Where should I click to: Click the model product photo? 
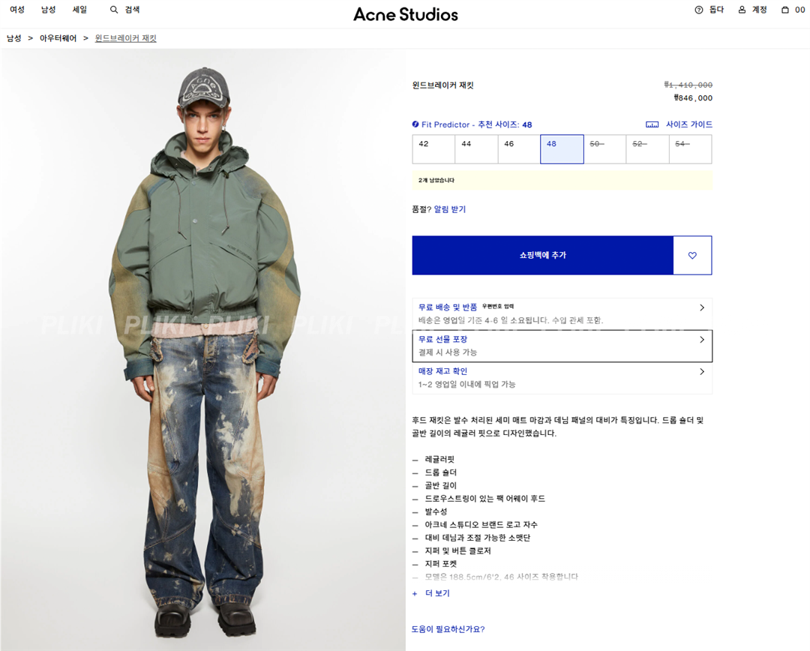pyautogui.click(x=203, y=349)
